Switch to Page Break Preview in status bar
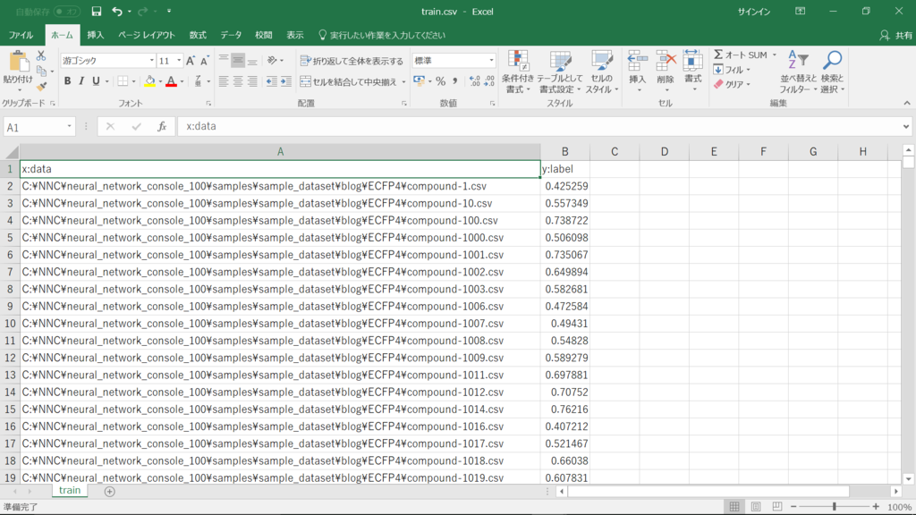This screenshot has height=515, width=916. (777, 507)
